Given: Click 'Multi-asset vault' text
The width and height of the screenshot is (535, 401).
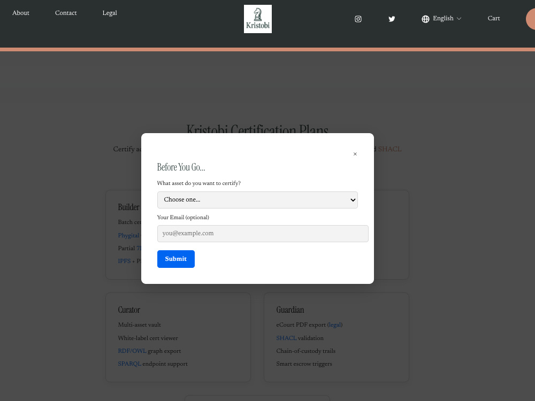Looking at the screenshot, I should point(139,325).
